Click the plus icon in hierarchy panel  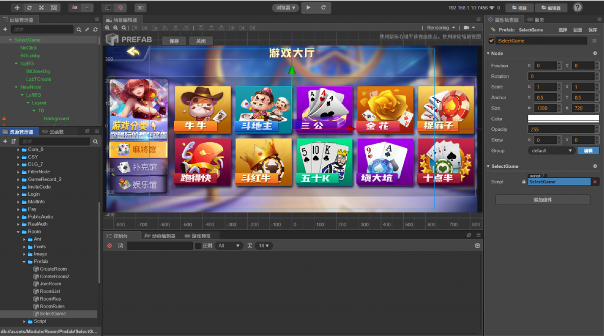5,29
